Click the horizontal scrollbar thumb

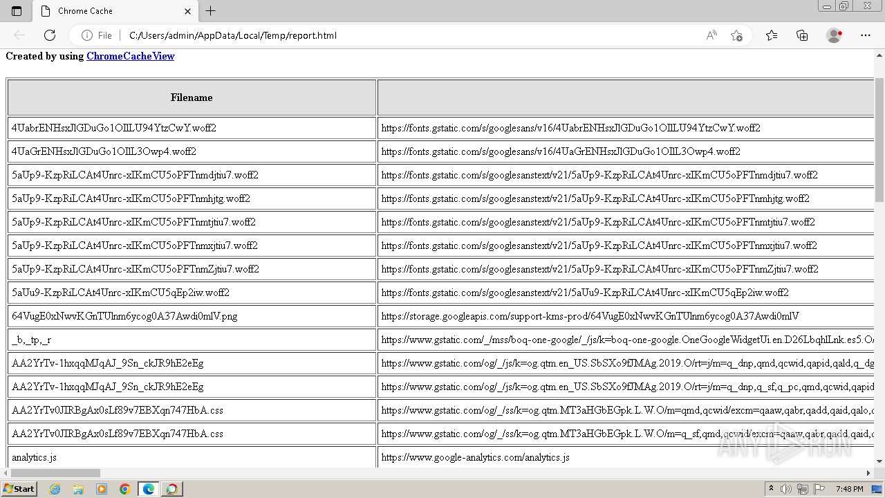(x=55, y=473)
